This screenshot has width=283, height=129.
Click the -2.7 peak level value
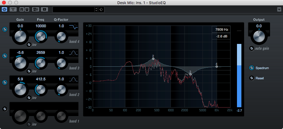pos(239,111)
